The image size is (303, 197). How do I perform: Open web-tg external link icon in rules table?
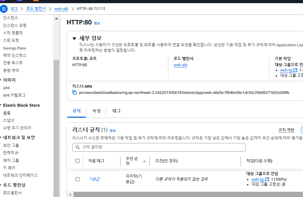pyautogui.click(x=267, y=179)
